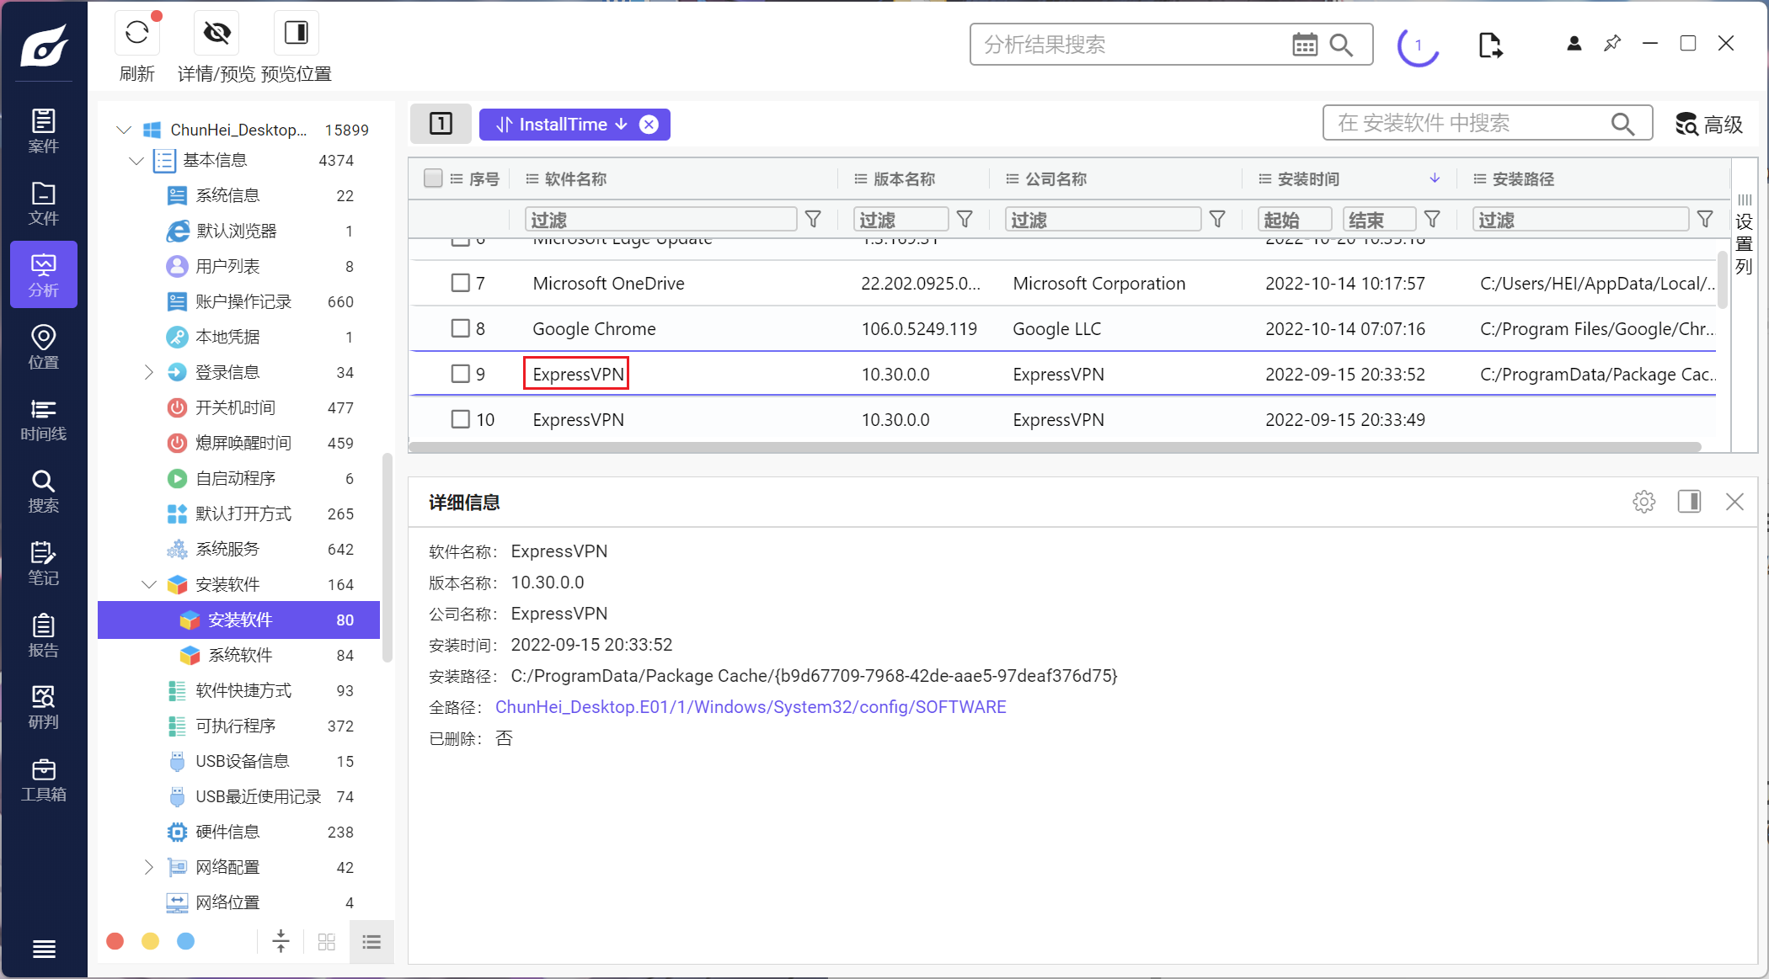Open 研判 in the left sidebar

click(x=44, y=707)
